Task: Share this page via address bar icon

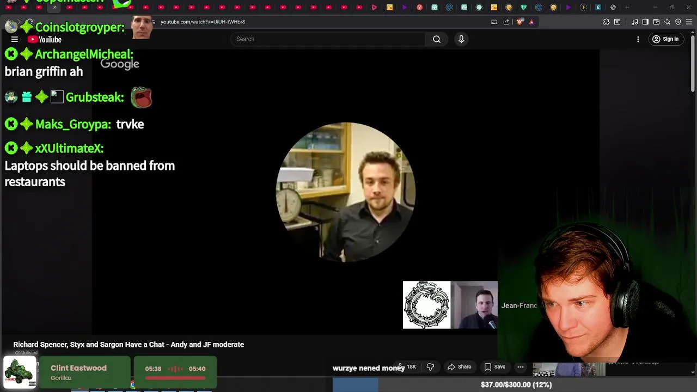Action: [506, 22]
